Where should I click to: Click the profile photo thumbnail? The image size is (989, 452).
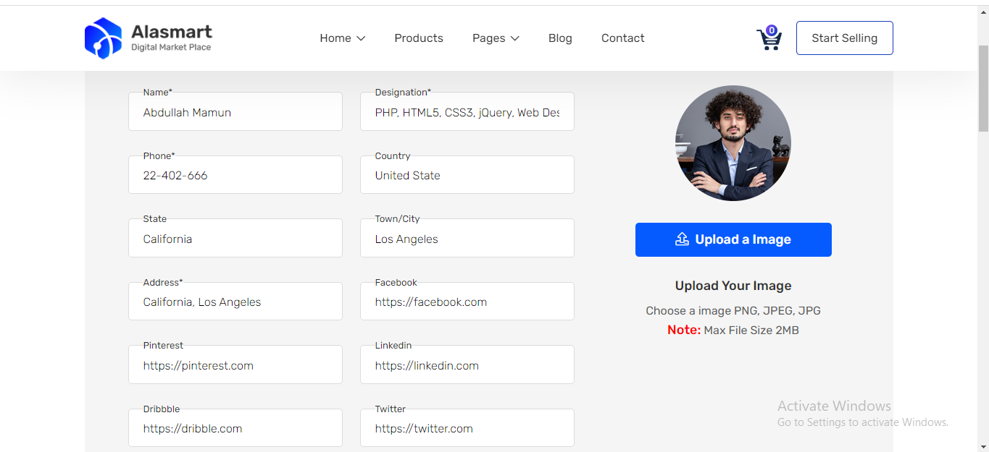[x=733, y=143]
